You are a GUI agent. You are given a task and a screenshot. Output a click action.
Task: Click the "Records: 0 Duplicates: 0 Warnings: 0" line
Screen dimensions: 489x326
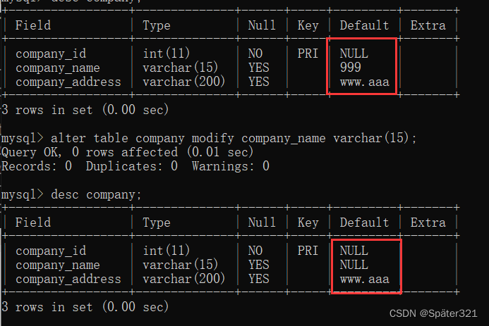(x=135, y=166)
